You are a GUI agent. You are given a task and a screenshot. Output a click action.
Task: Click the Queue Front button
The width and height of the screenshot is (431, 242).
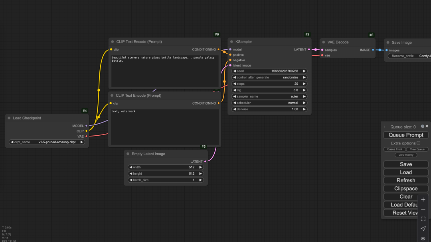(x=394, y=149)
